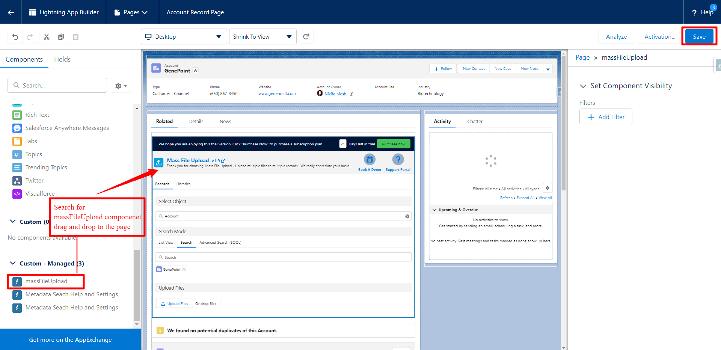This screenshot has height=350, width=721.
Task: Open the more actions dropdown arrow
Action: point(548,69)
